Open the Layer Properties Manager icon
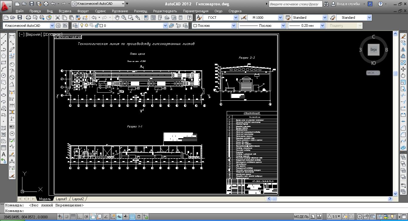Viewport: 408px width, 221px height. coord(75,26)
